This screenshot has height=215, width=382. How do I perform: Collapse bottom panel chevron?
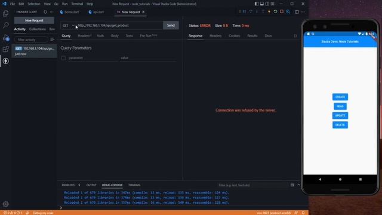298,185
